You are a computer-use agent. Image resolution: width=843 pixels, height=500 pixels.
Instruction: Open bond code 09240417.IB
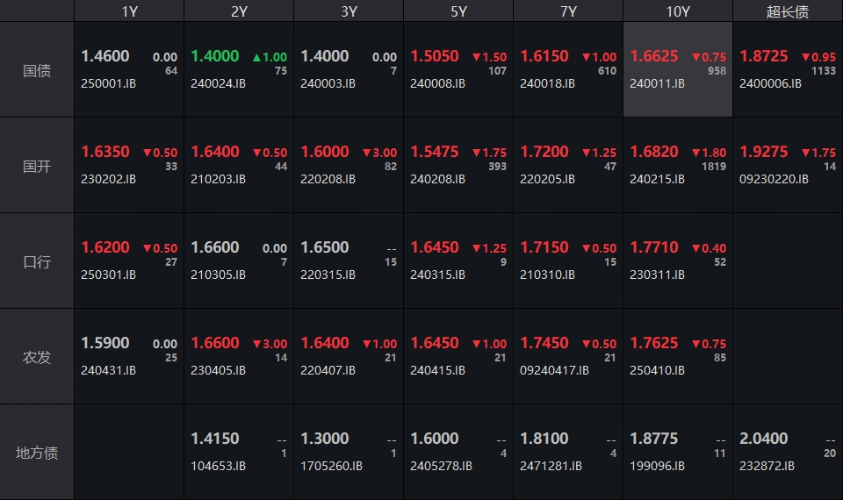click(554, 370)
